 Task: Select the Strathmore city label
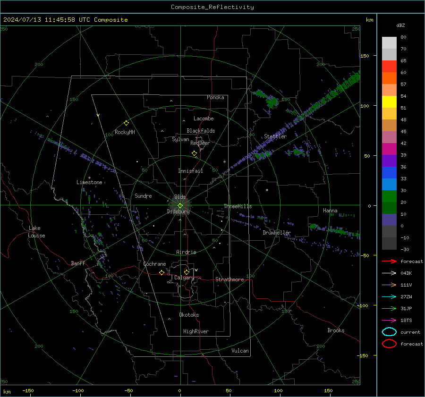pos(229,279)
